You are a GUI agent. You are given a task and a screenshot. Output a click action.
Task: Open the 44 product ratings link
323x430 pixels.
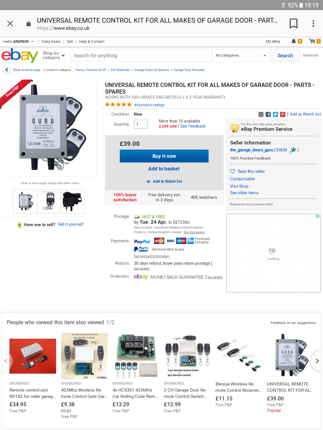(x=149, y=105)
